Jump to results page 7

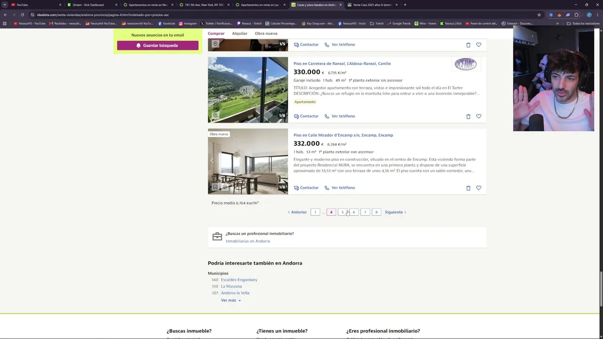(365, 212)
